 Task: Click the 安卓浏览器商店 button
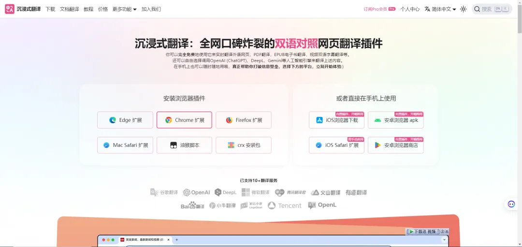[395, 145]
